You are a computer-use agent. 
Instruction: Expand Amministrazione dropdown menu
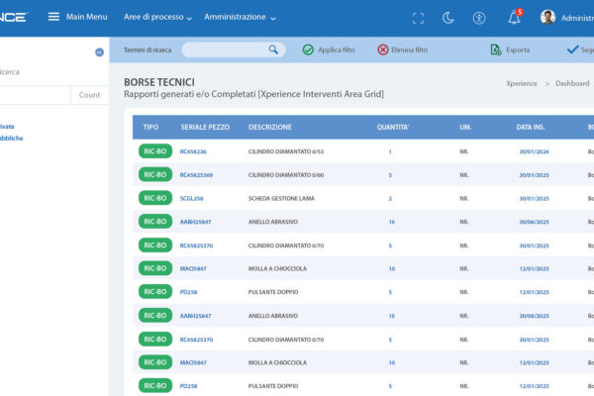(241, 18)
